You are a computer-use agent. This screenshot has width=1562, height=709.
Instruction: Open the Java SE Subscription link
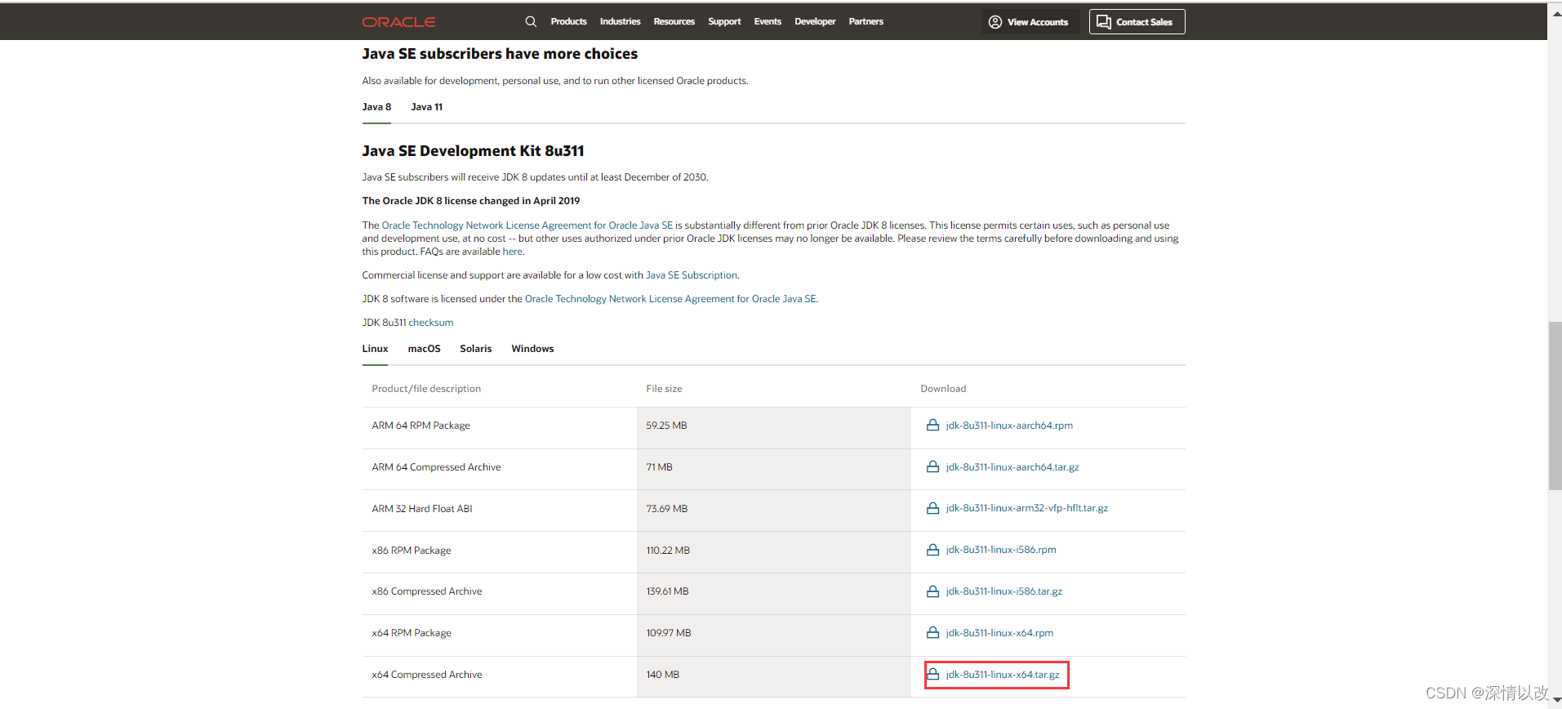click(692, 275)
